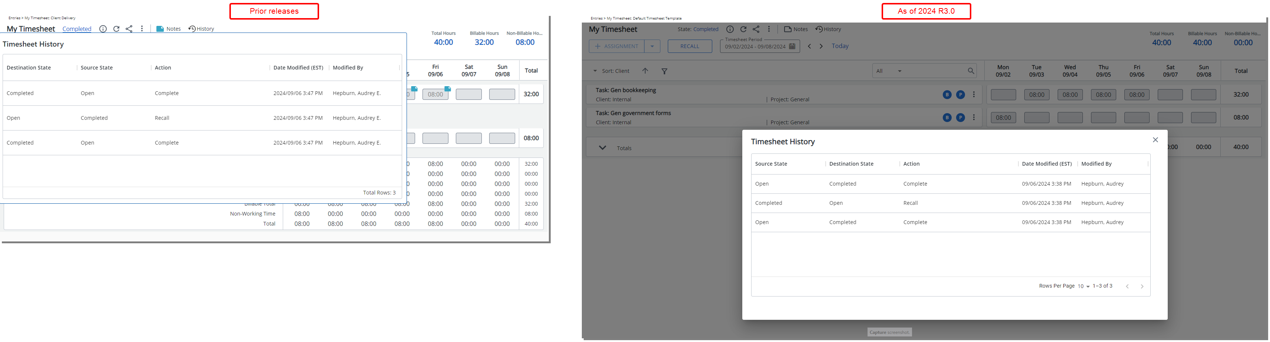Open the ASSIGNMENT split-button dropdown arrow
Screen dimensions: 1270x342
(652, 46)
